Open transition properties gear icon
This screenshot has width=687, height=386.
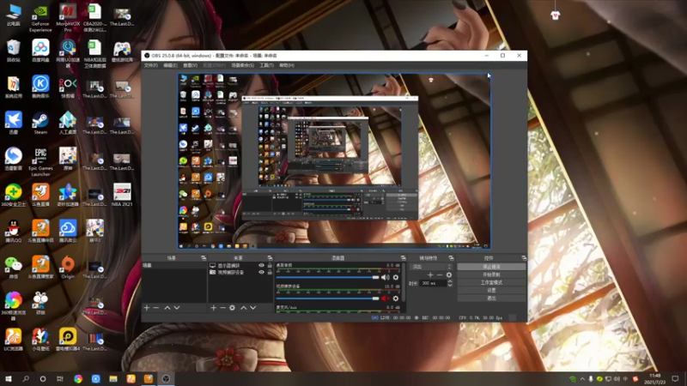tap(448, 274)
